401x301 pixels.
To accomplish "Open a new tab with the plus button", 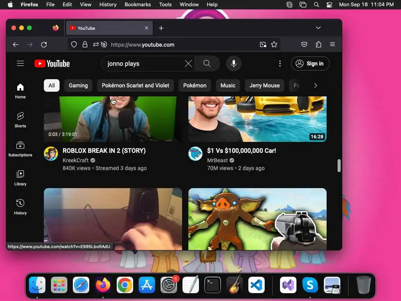I will coord(161,28).
